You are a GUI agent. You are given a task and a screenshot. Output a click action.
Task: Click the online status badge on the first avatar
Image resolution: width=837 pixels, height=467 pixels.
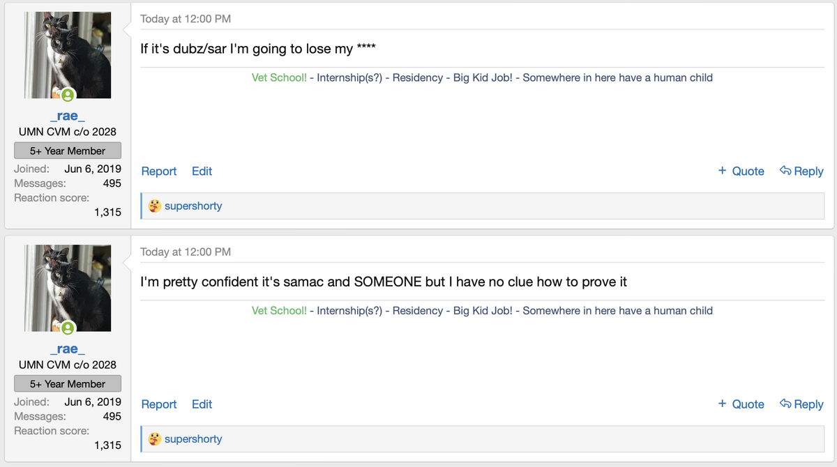[68, 95]
